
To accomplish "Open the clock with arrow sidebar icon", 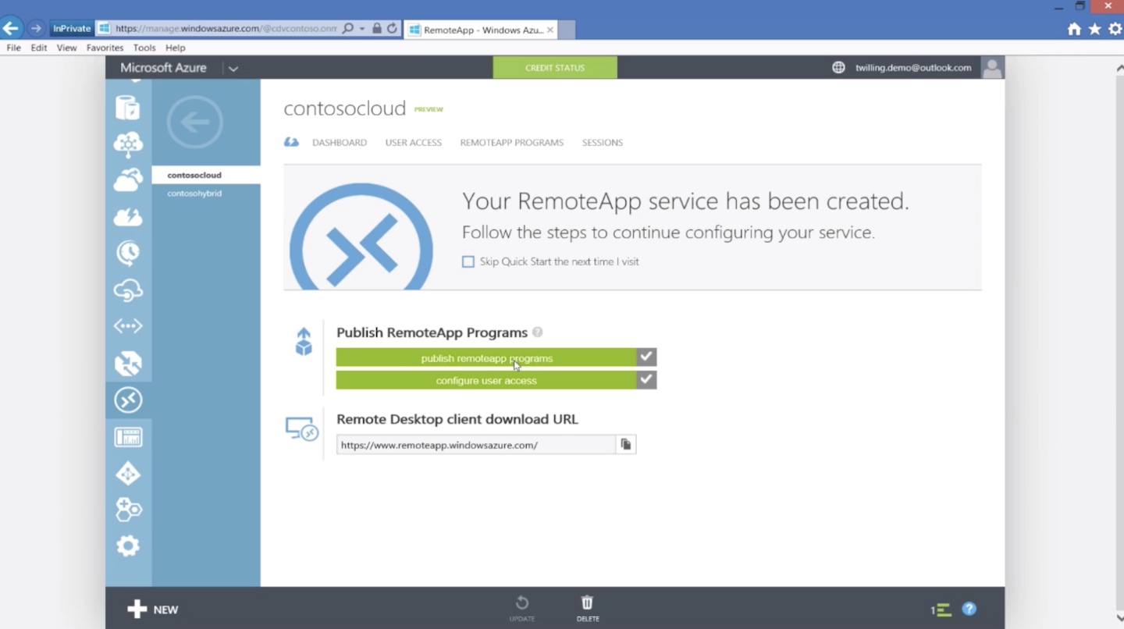I will (x=128, y=253).
